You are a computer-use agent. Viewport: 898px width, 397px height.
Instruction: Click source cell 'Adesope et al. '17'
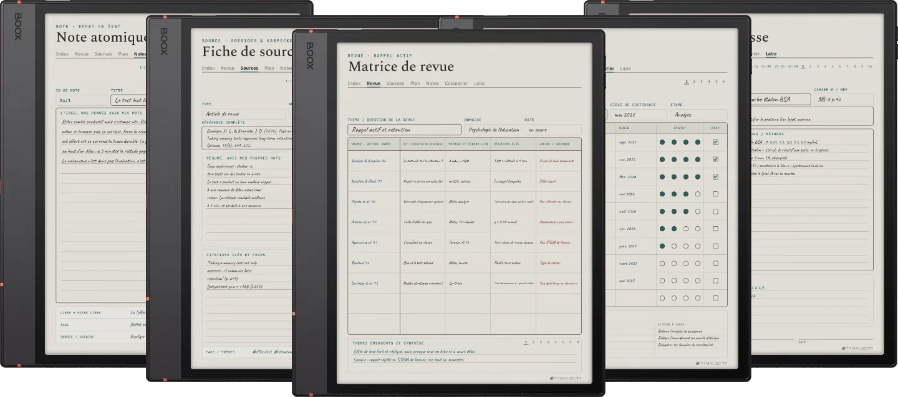374,222
